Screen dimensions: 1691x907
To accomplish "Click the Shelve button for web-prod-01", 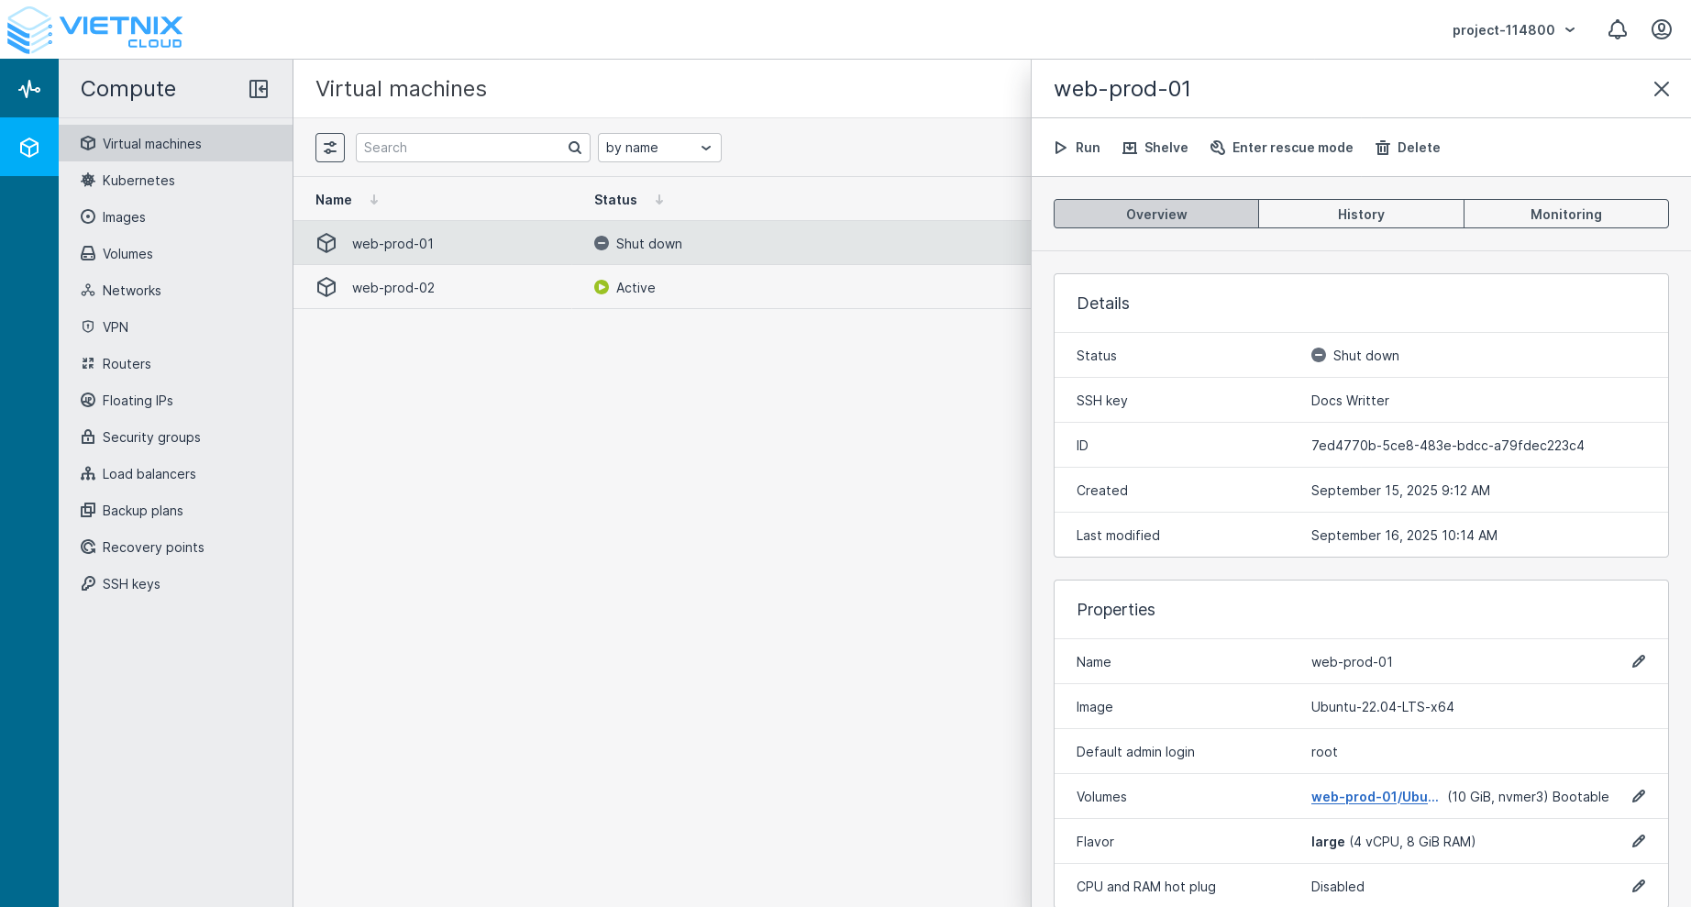I will [1155, 147].
